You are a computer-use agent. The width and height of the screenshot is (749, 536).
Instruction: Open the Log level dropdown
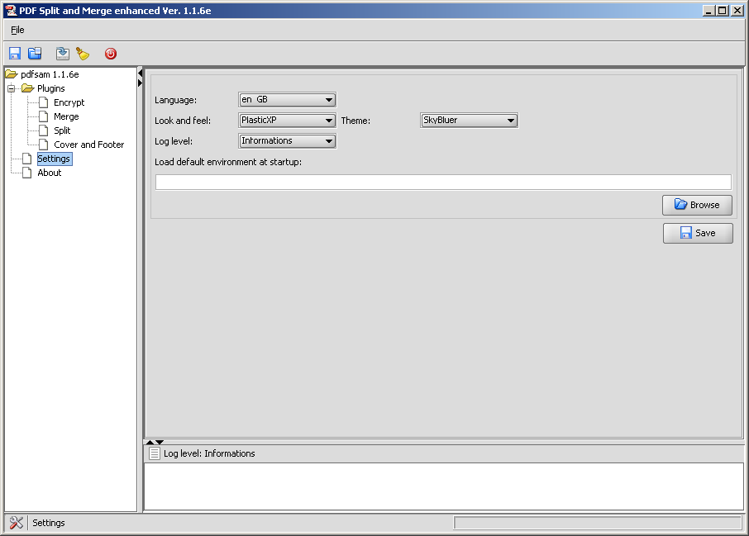tap(287, 140)
